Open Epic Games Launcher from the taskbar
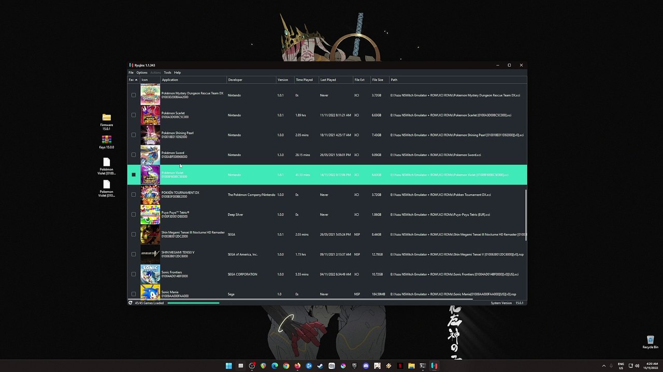 pyautogui.click(x=354, y=366)
